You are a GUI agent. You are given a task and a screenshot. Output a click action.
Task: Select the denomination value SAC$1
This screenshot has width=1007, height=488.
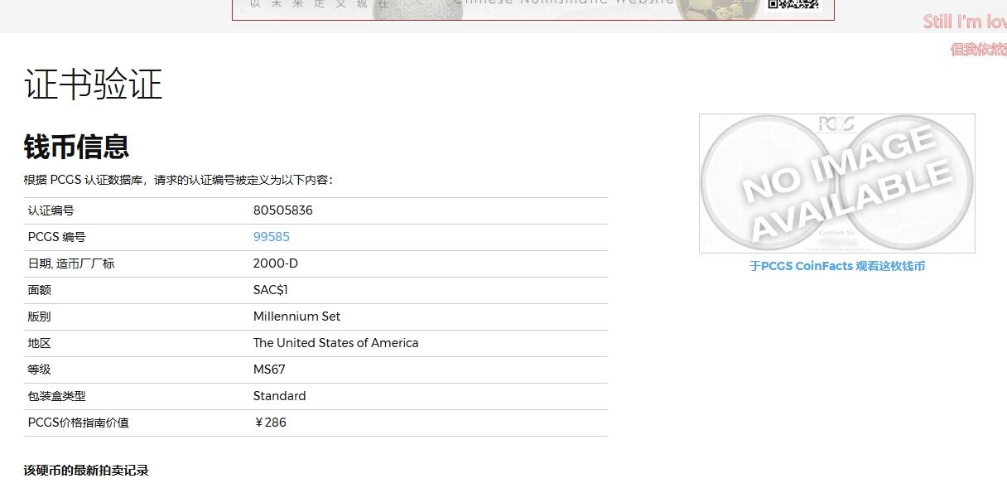[x=271, y=290]
